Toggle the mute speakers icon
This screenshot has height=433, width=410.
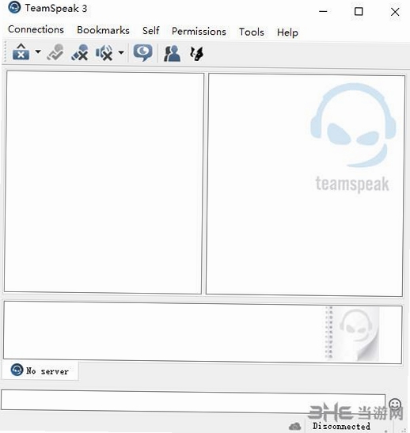[x=104, y=52]
